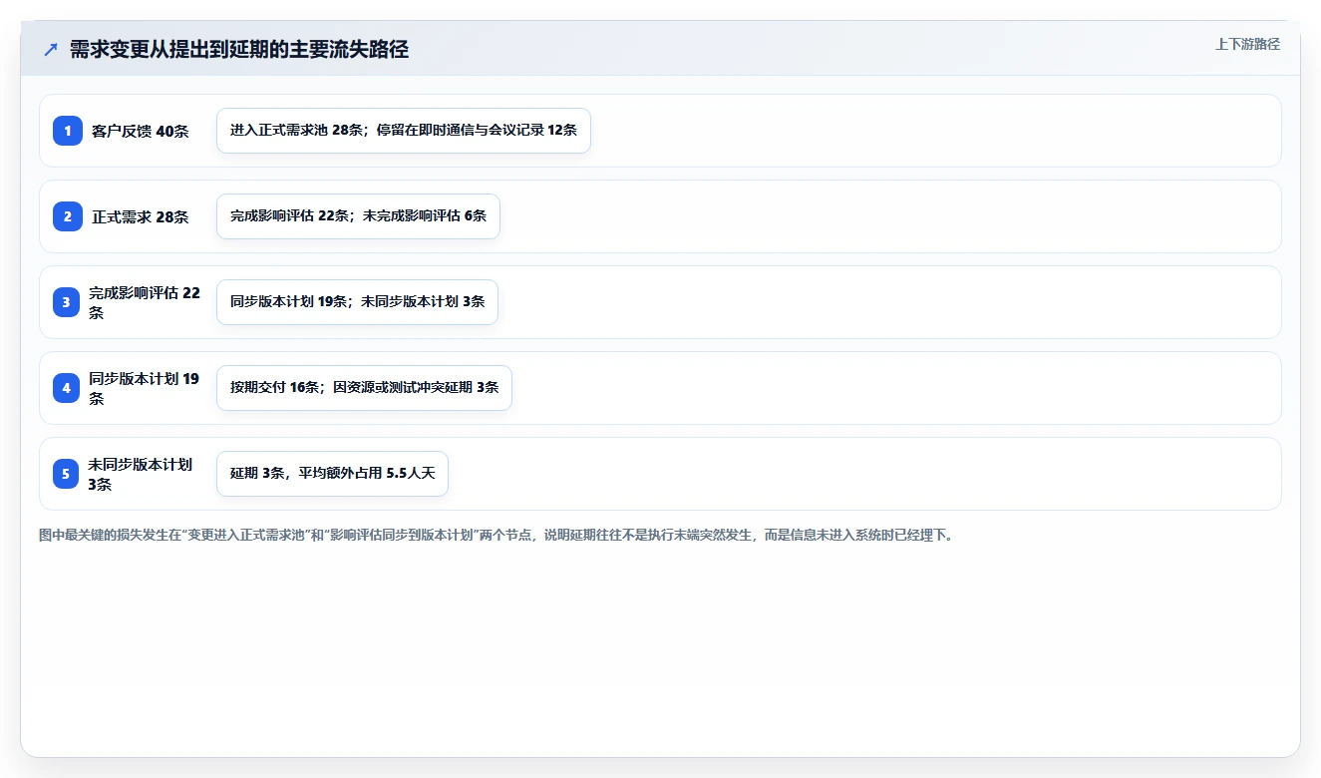The height and width of the screenshot is (778, 1321).
Task: Click the chip 进入正式需求池 28条
Action: point(404,131)
